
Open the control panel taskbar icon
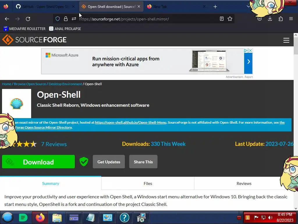(108, 217)
